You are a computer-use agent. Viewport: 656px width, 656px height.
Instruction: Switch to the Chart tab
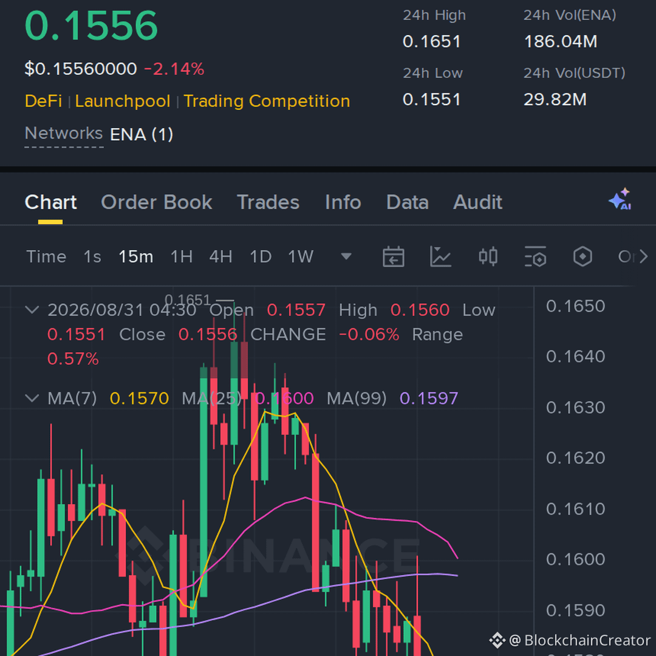(x=50, y=202)
